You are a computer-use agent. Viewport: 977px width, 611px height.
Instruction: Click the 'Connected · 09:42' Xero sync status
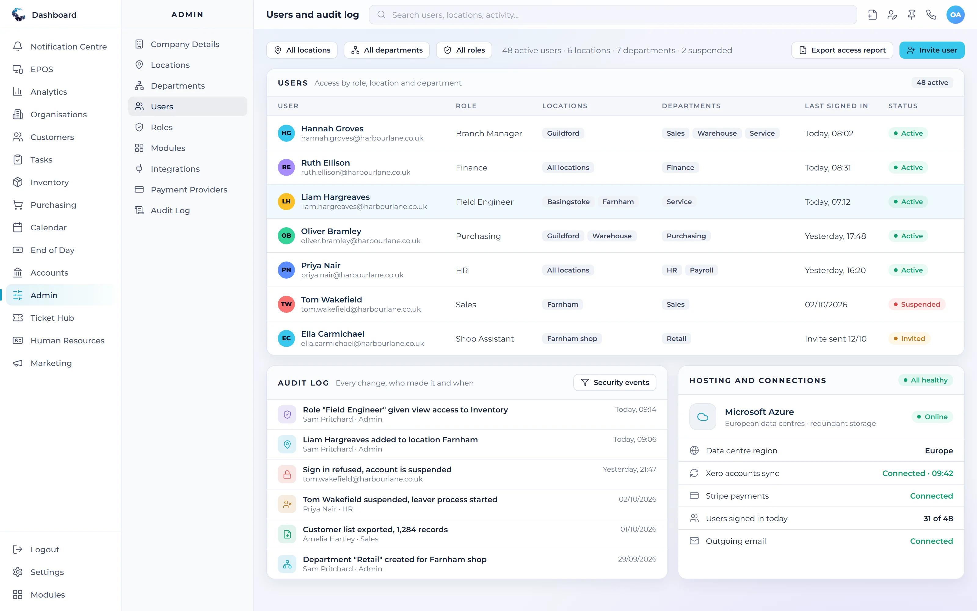point(917,473)
